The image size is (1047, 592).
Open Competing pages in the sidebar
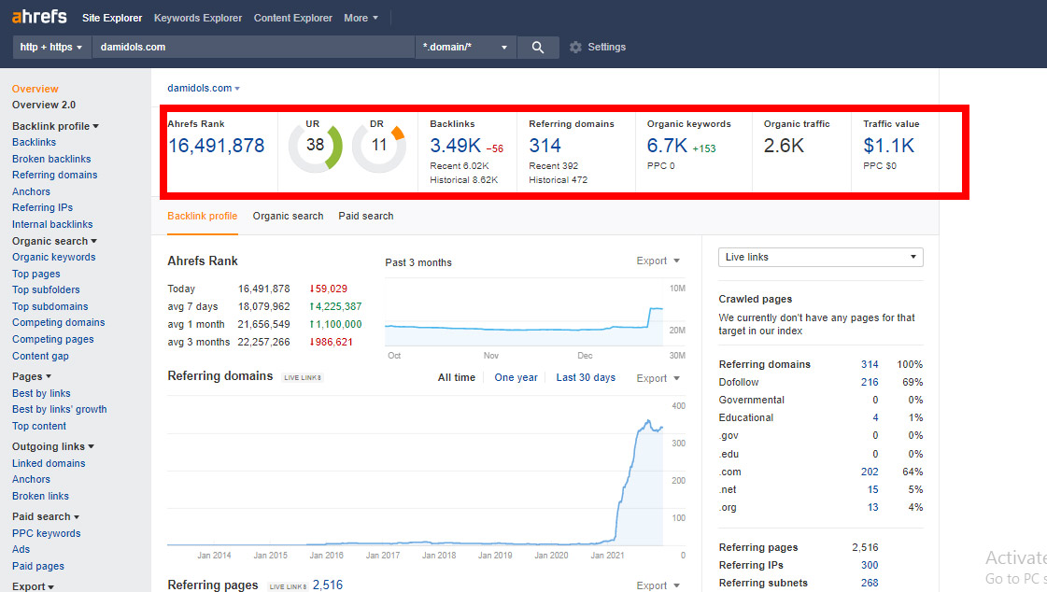(52, 339)
